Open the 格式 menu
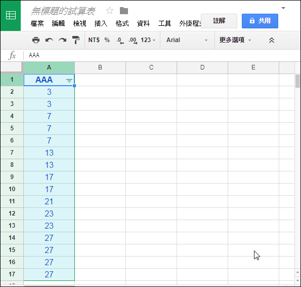Screen dimensions: 301x287 click(122, 23)
